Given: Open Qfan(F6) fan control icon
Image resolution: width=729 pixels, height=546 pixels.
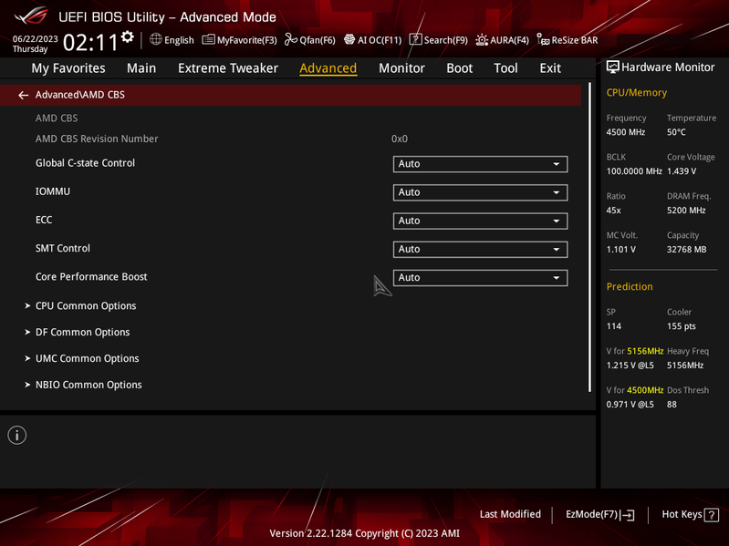Looking at the screenshot, I should click(x=290, y=40).
